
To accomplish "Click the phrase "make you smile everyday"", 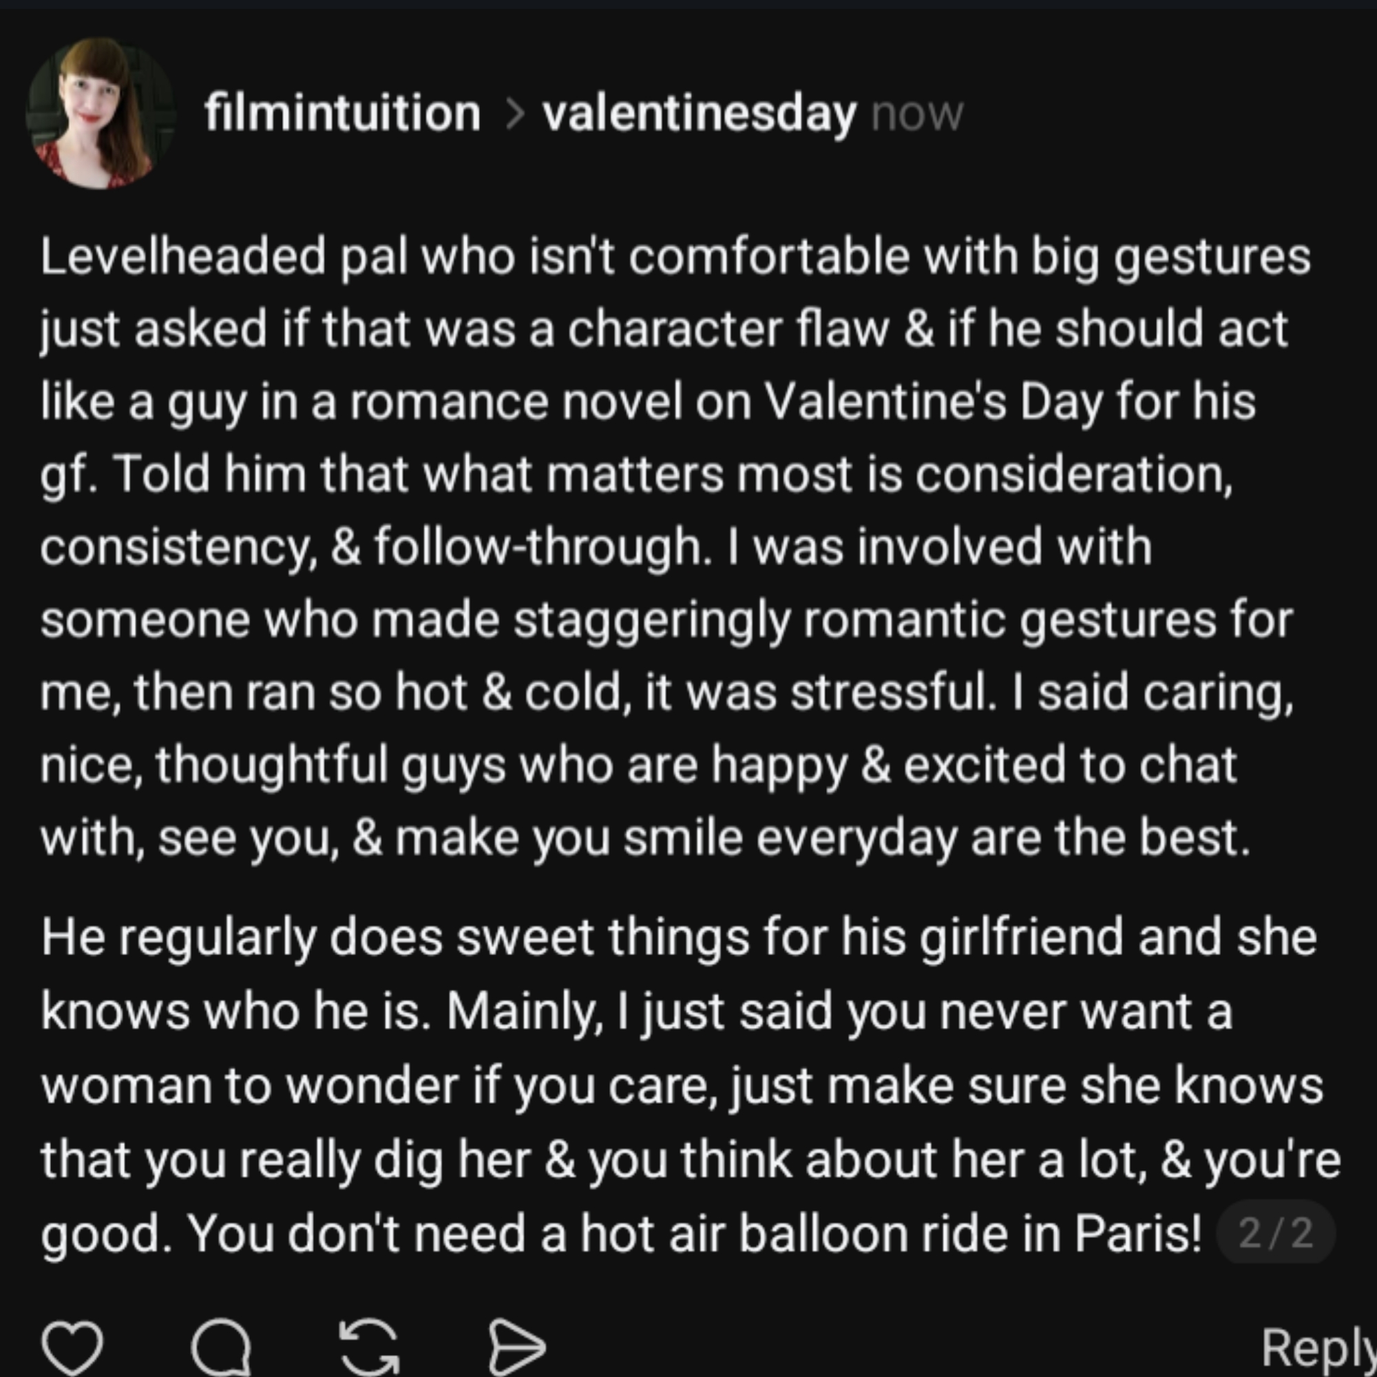I will pyautogui.click(x=675, y=838).
